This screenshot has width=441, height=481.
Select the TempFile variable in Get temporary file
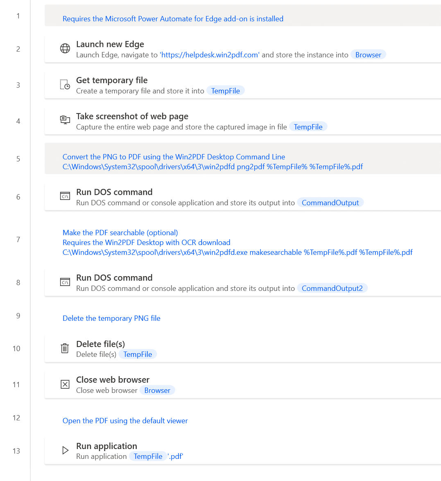click(225, 91)
